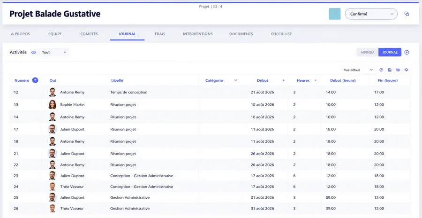Open the Tout activities filter dropdown
Screen dimensions: 422x218
click(x=53, y=52)
